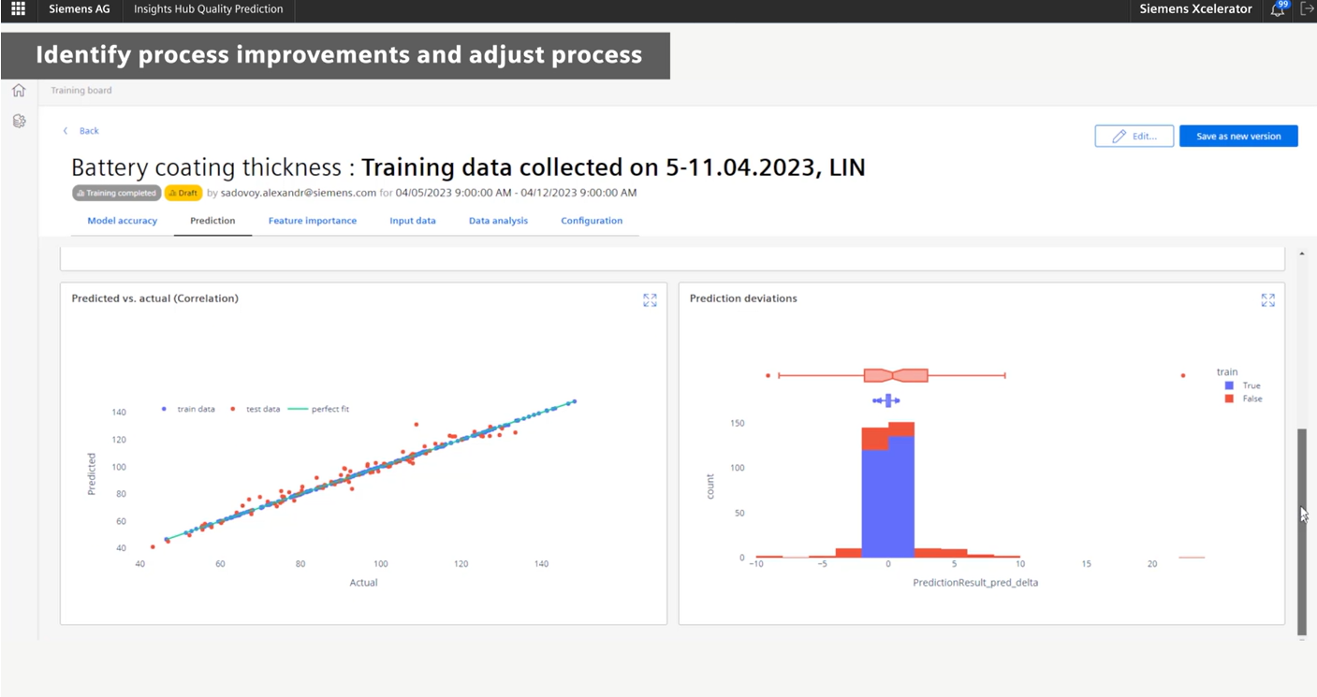The height and width of the screenshot is (697, 1317).
Task: Switch to the Model accuracy tab
Action: pyautogui.click(x=122, y=221)
